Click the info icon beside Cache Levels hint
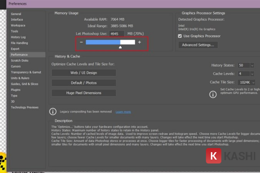Viewport: 260px width, 173px height. [x=213, y=94]
